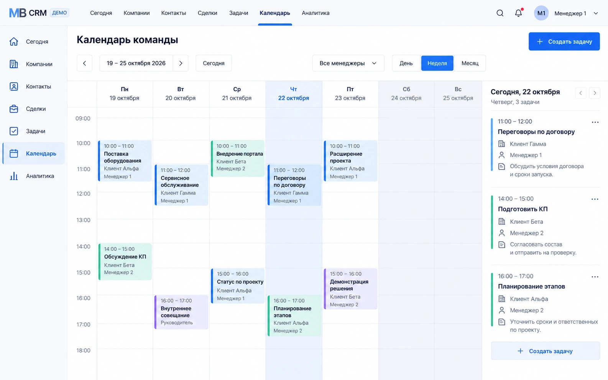Click the building icon for Компании
The height and width of the screenshot is (380, 608).
[x=14, y=64]
